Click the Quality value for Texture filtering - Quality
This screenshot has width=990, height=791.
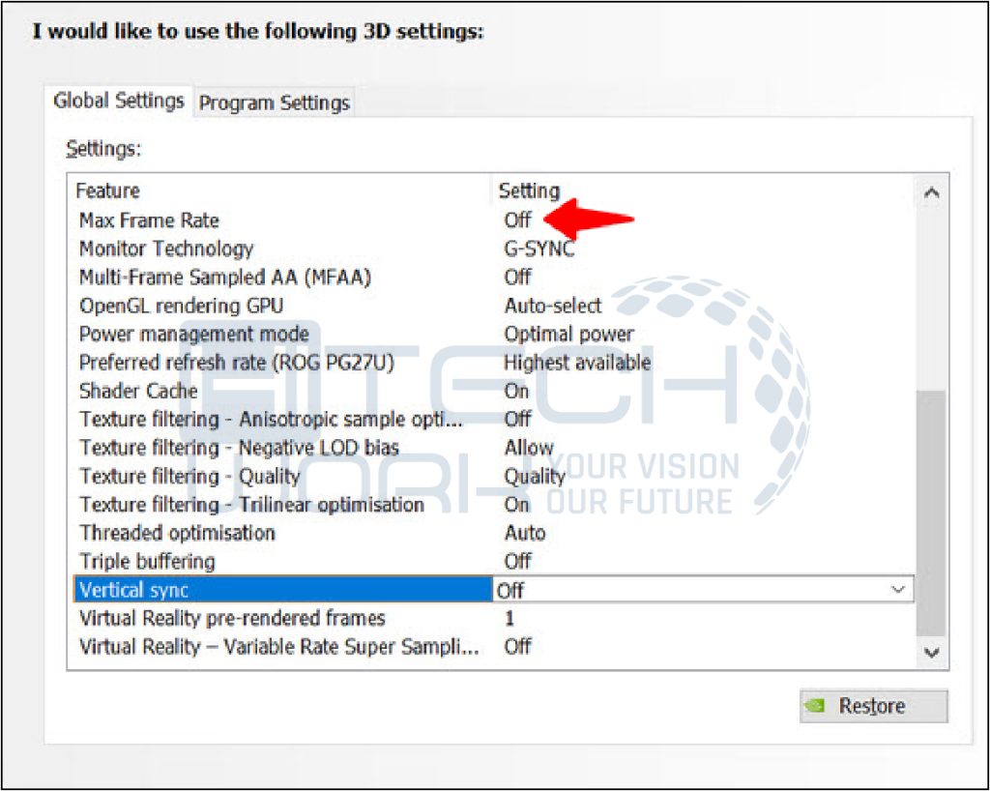(x=534, y=476)
